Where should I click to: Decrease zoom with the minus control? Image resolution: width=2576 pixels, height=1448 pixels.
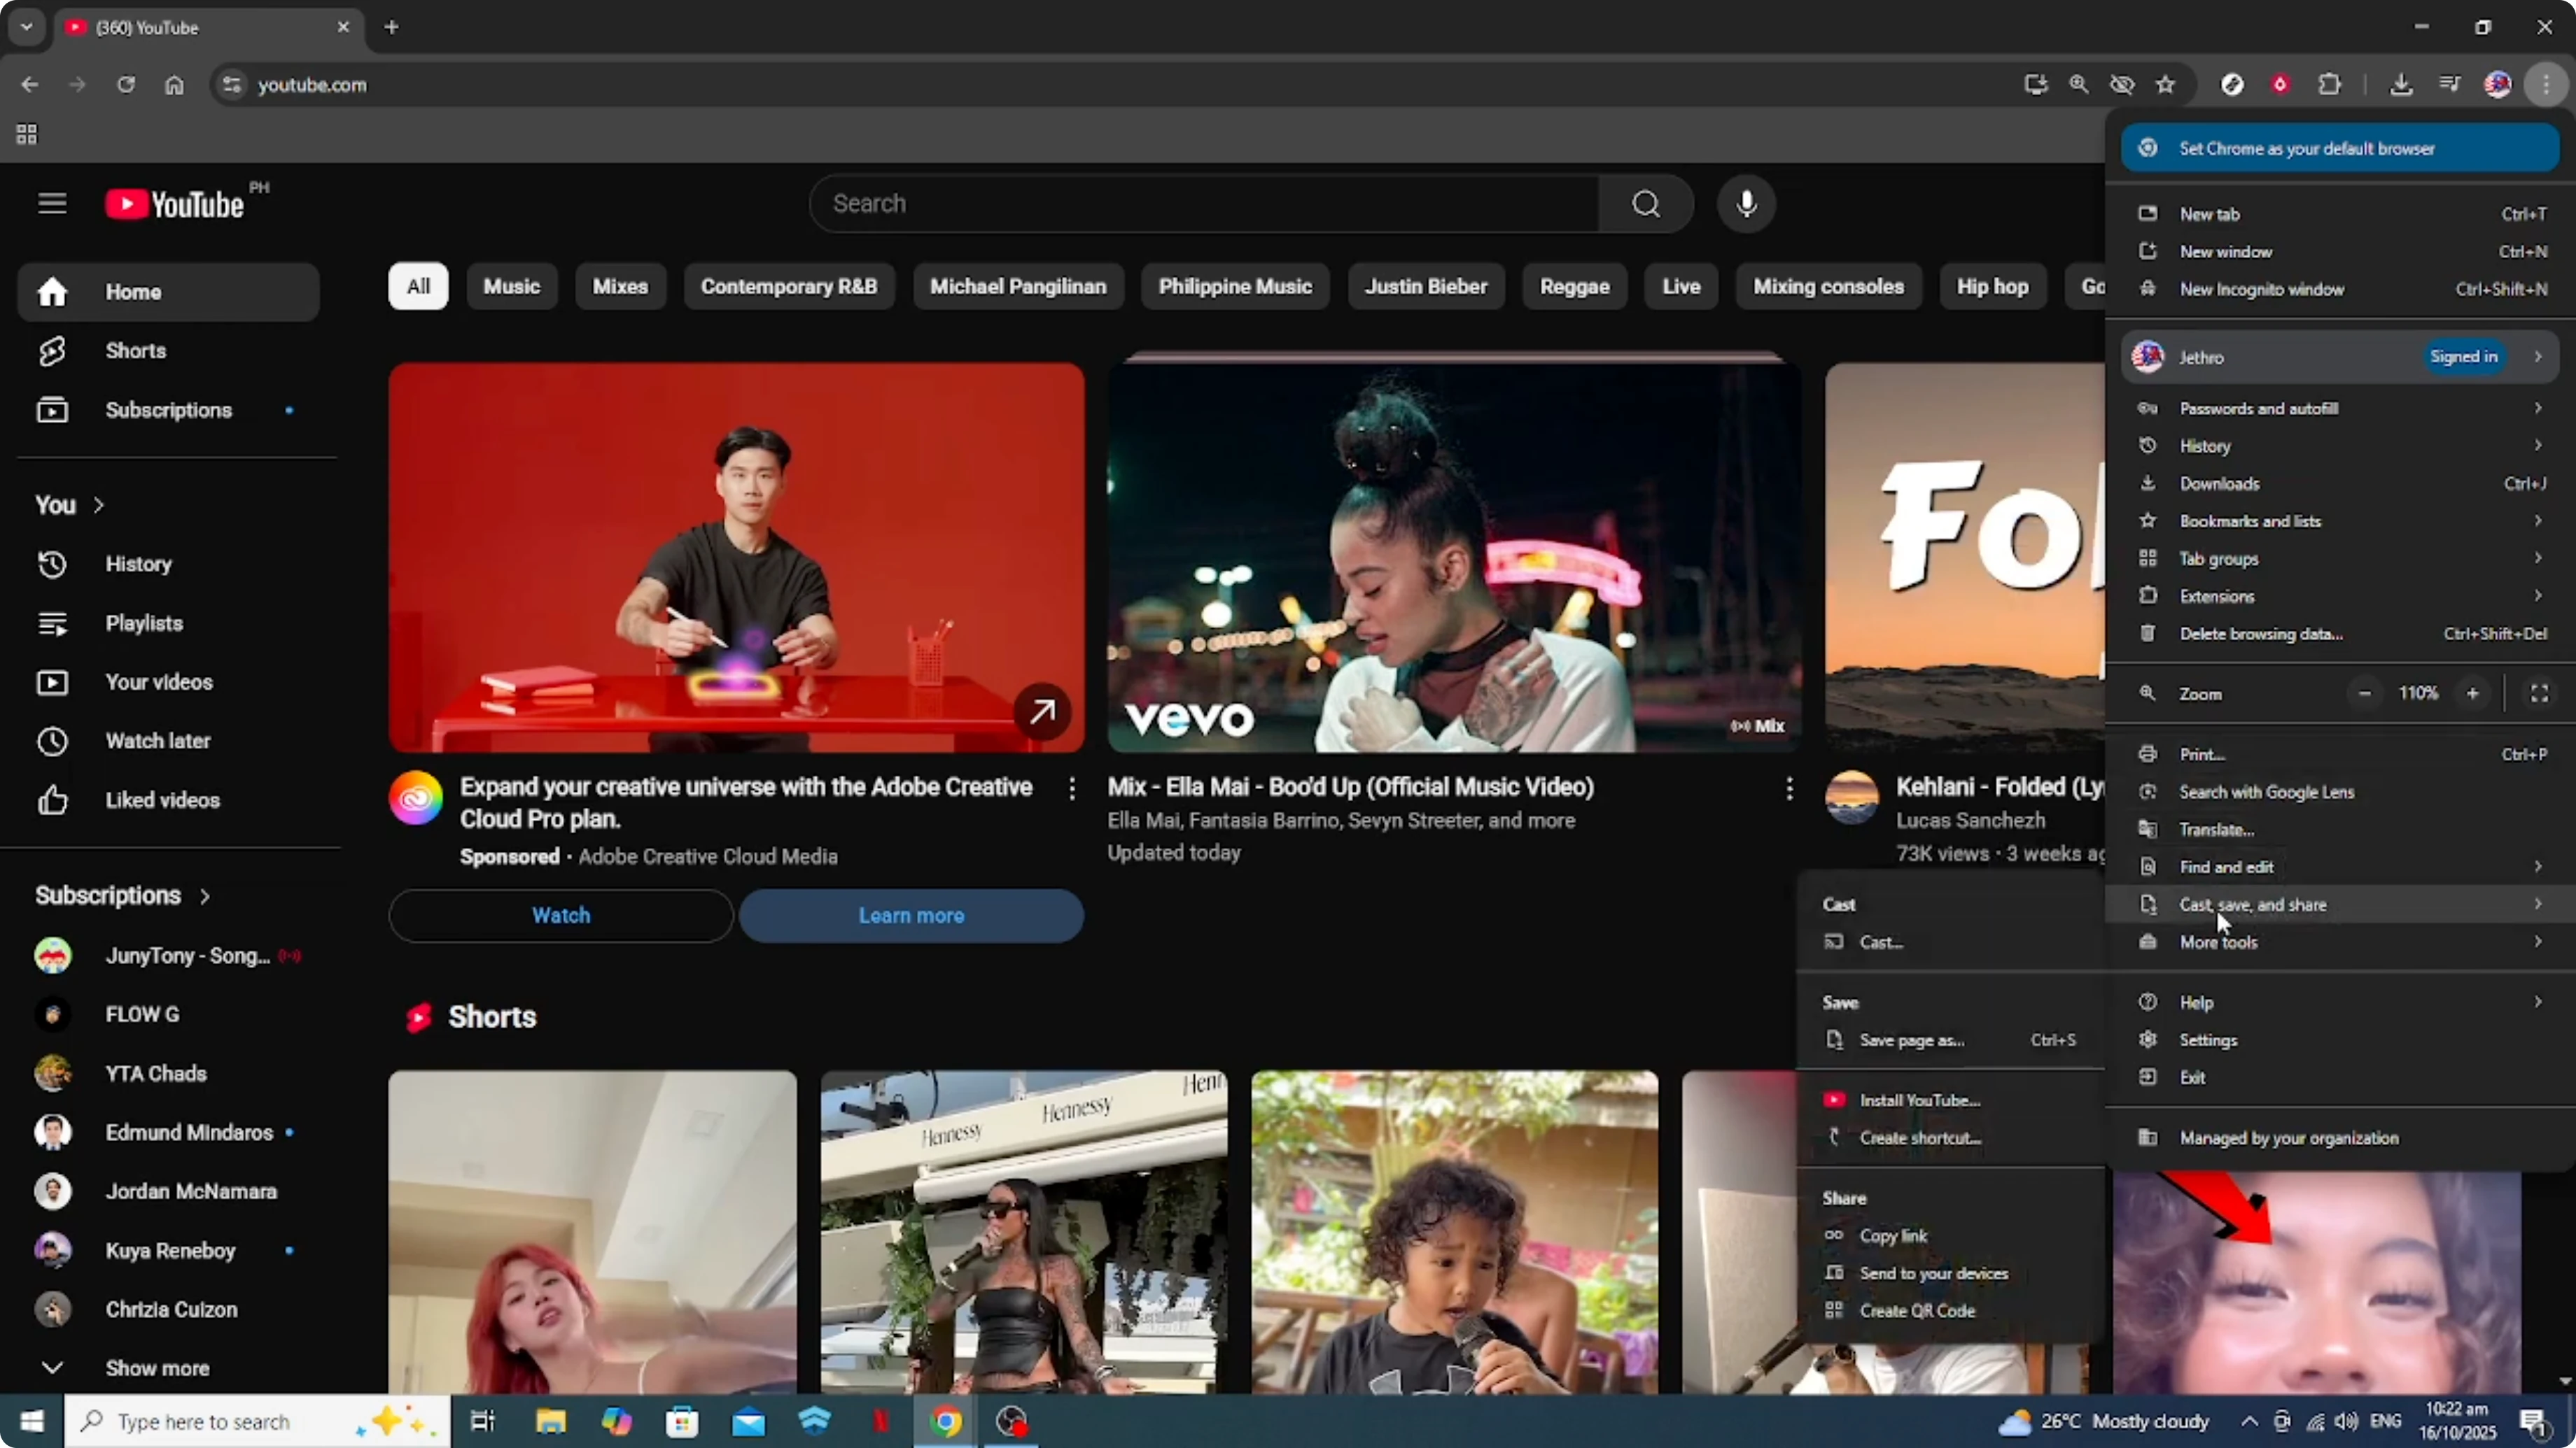tap(2364, 693)
